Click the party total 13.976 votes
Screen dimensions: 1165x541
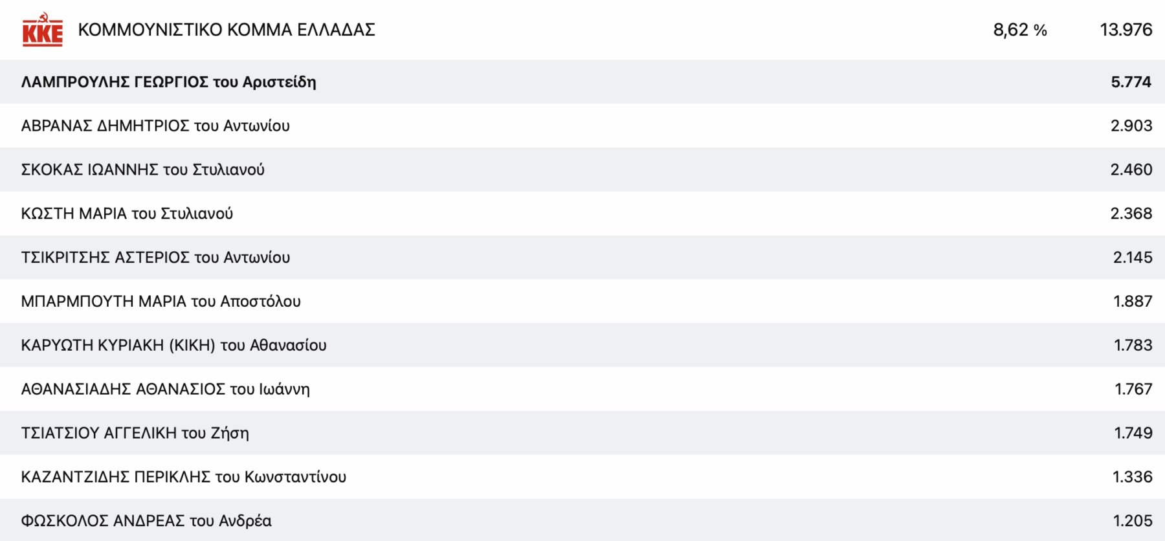click(1126, 30)
